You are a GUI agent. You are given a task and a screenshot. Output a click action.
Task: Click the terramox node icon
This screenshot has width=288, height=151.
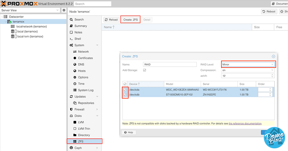[9, 22]
